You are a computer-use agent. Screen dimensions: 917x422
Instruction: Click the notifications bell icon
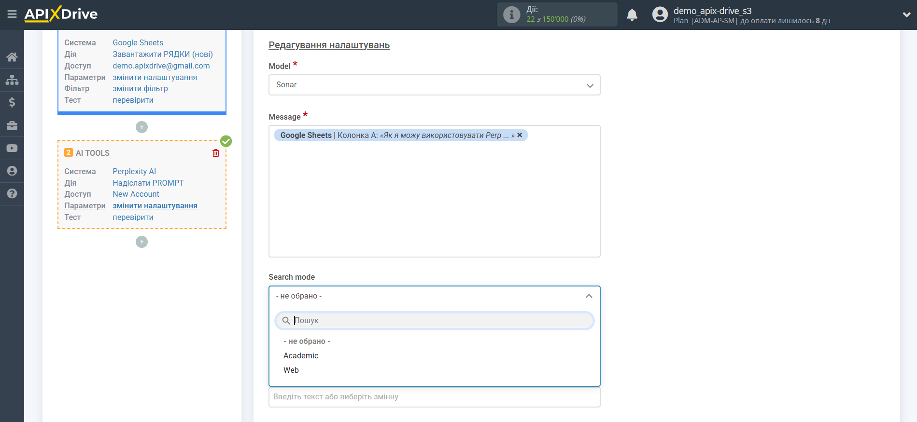tap(632, 15)
